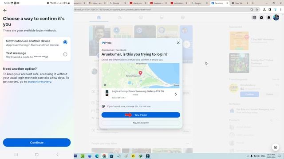Click install app icon in address bar
Screen dimensions: 284x159
(x=252, y=10)
